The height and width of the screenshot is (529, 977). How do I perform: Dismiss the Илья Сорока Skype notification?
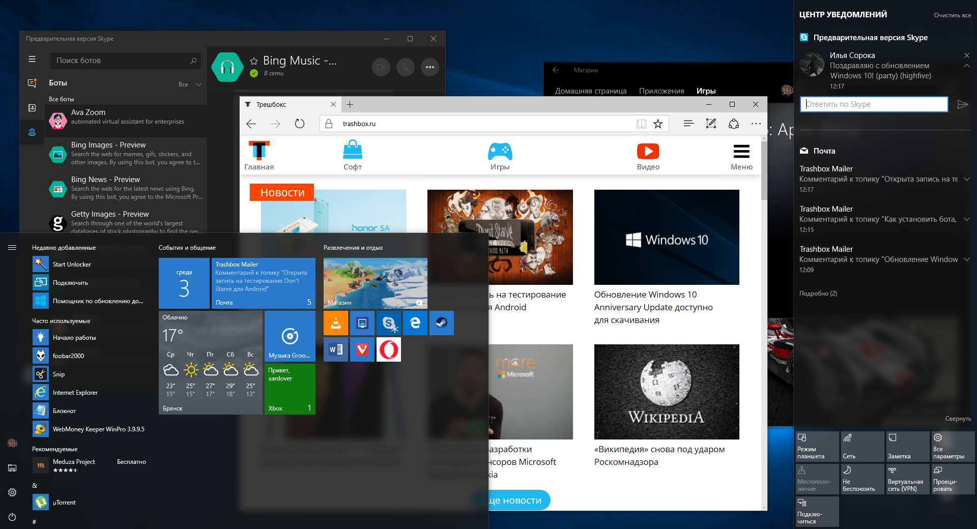click(967, 55)
